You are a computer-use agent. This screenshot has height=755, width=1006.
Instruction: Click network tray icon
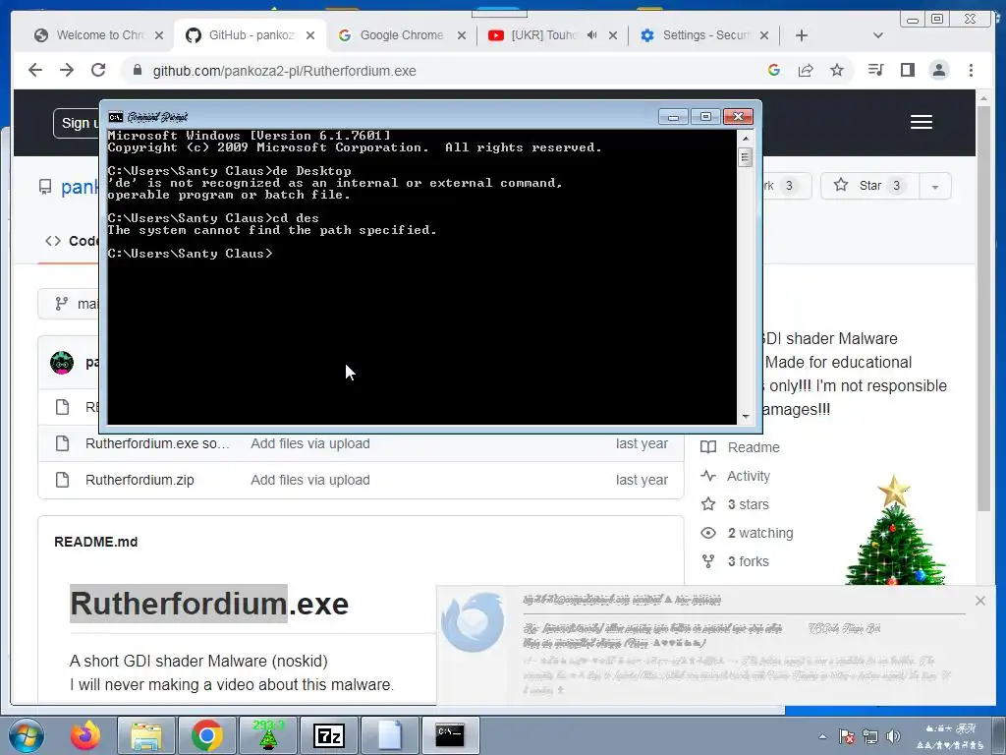point(870,736)
